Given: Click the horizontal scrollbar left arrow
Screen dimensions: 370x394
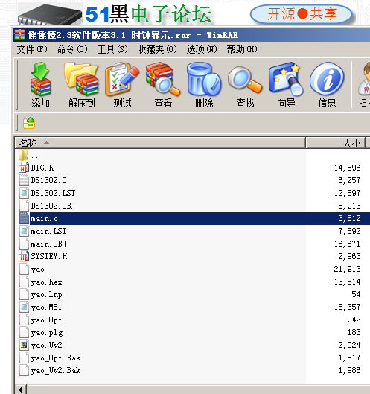Looking at the screenshot, I should pyautogui.click(x=21, y=390).
